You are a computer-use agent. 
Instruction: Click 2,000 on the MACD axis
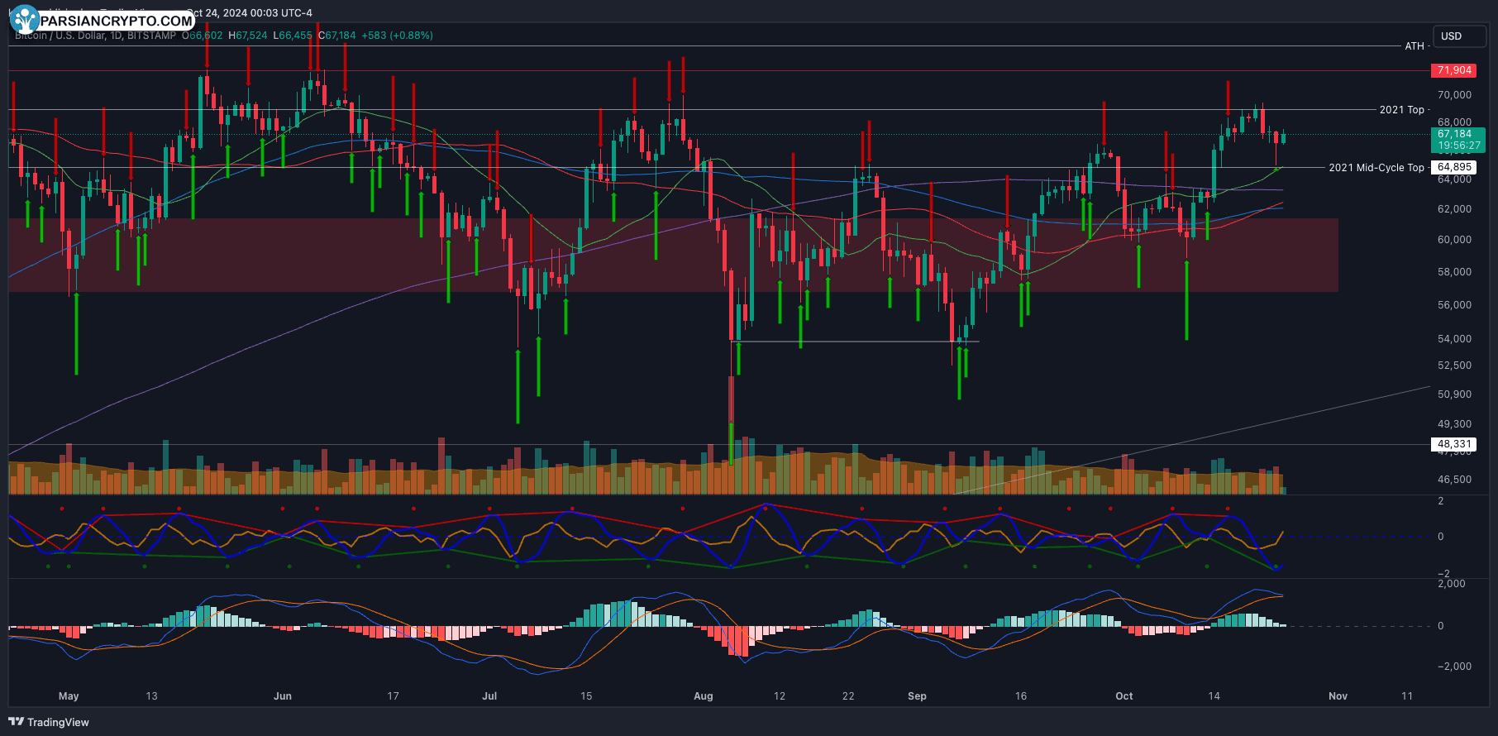1452,584
